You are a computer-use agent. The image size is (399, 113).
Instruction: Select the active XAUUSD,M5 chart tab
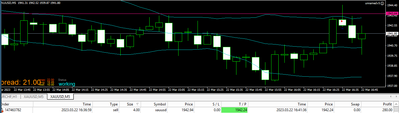coord(60,96)
